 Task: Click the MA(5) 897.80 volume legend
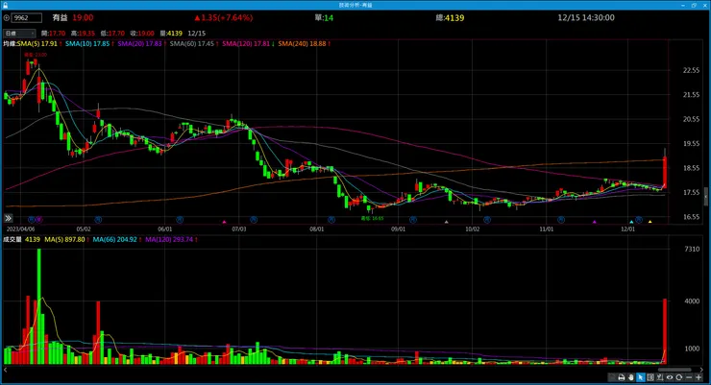66,240
